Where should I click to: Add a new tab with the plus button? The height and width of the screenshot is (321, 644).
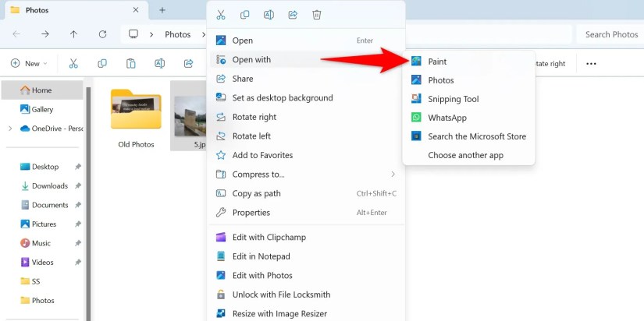coord(162,10)
